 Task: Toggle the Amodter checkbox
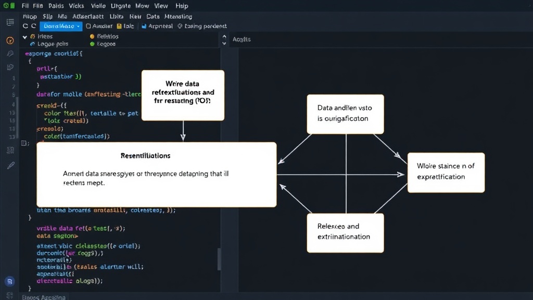(x=88, y=26)
